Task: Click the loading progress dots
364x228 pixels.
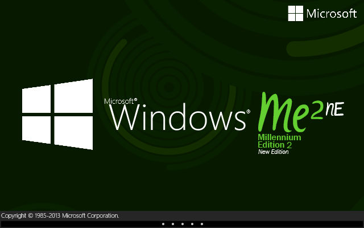Action: coord(183,224)
